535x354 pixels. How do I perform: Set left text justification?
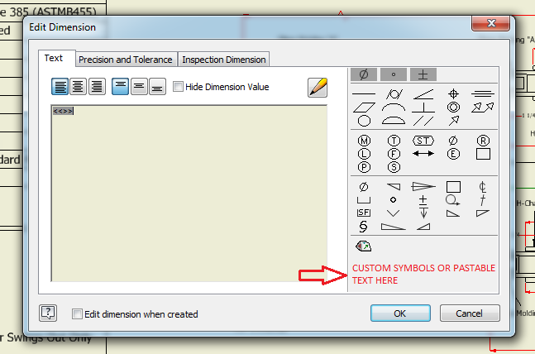[x=60, y=86]
